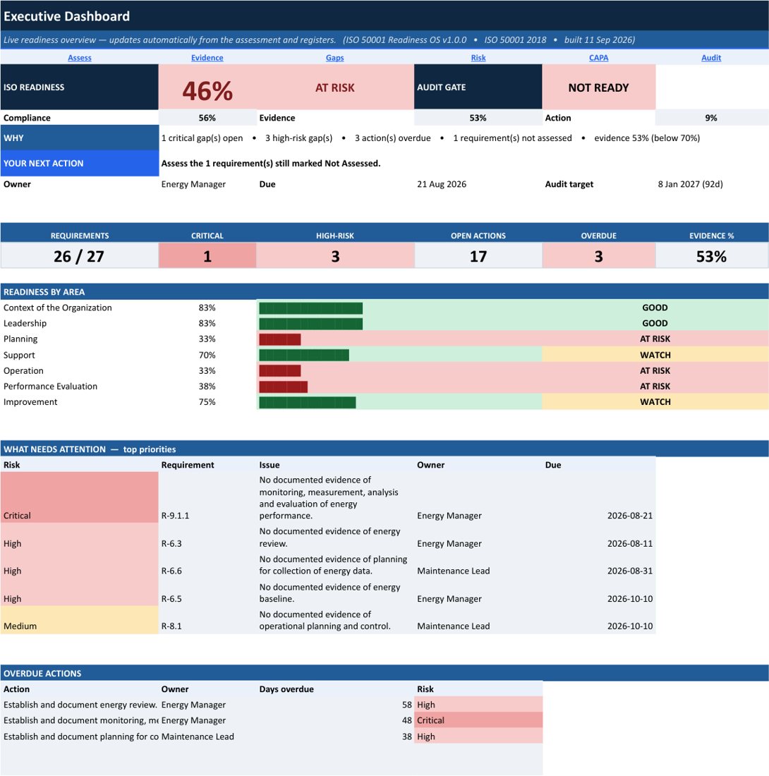Select the NOT READY audit gate cell
The height and width of the screenshot is (776, 769).
click(x=598, y=87)
